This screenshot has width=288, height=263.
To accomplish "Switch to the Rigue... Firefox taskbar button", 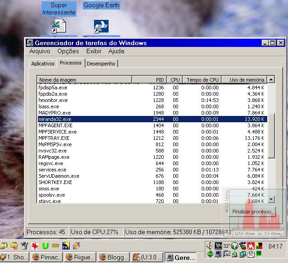I will coord(80,257).
